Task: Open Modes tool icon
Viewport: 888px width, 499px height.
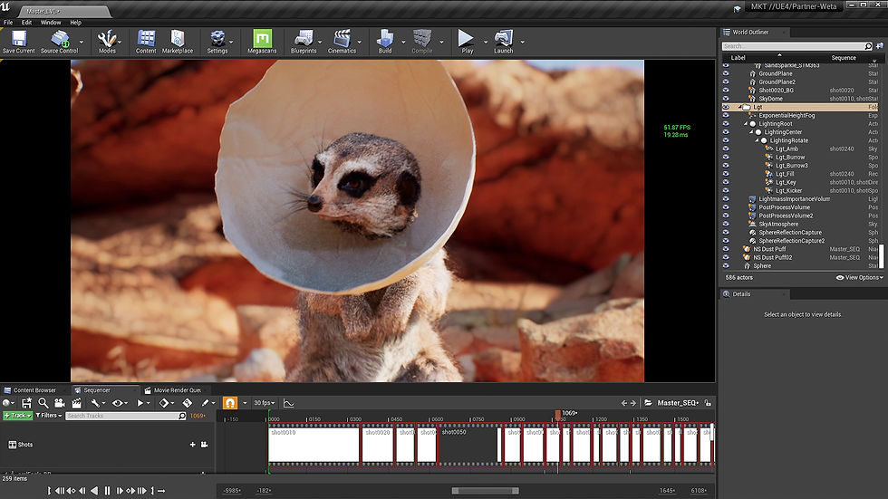Action: [x=107, y=42]
